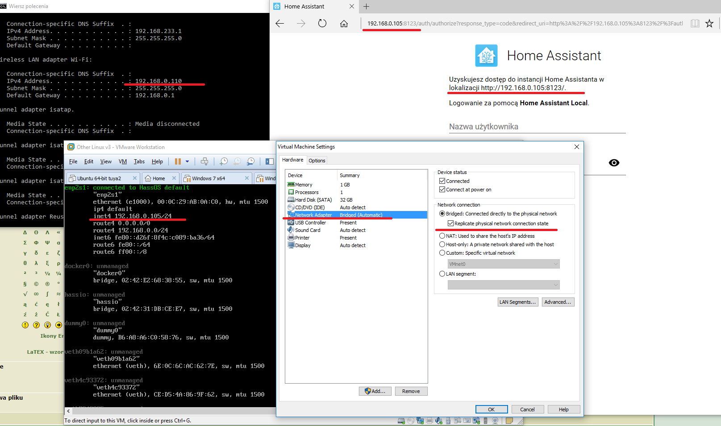Open VMware Edit menu
Image resolution: width=721 pixels, height=426 pixels.
pos(89,161)
